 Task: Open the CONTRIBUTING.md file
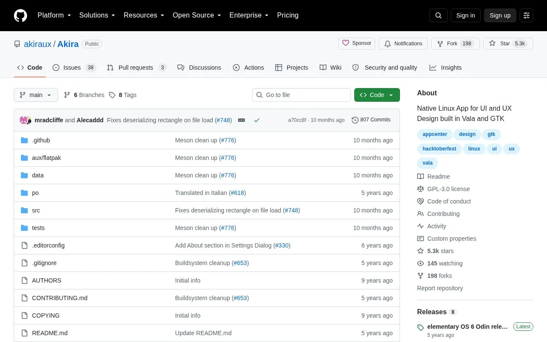coord(60,298)
